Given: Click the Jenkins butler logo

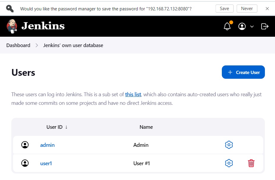Looking at the screenshot, I should coord(12,26).
